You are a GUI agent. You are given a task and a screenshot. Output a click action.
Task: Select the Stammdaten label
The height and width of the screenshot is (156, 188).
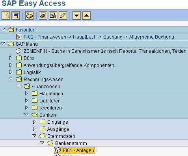coord(61,136)
